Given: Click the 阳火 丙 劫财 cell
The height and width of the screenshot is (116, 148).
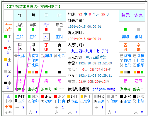Looking at the screenshot, I should (46, 99).
